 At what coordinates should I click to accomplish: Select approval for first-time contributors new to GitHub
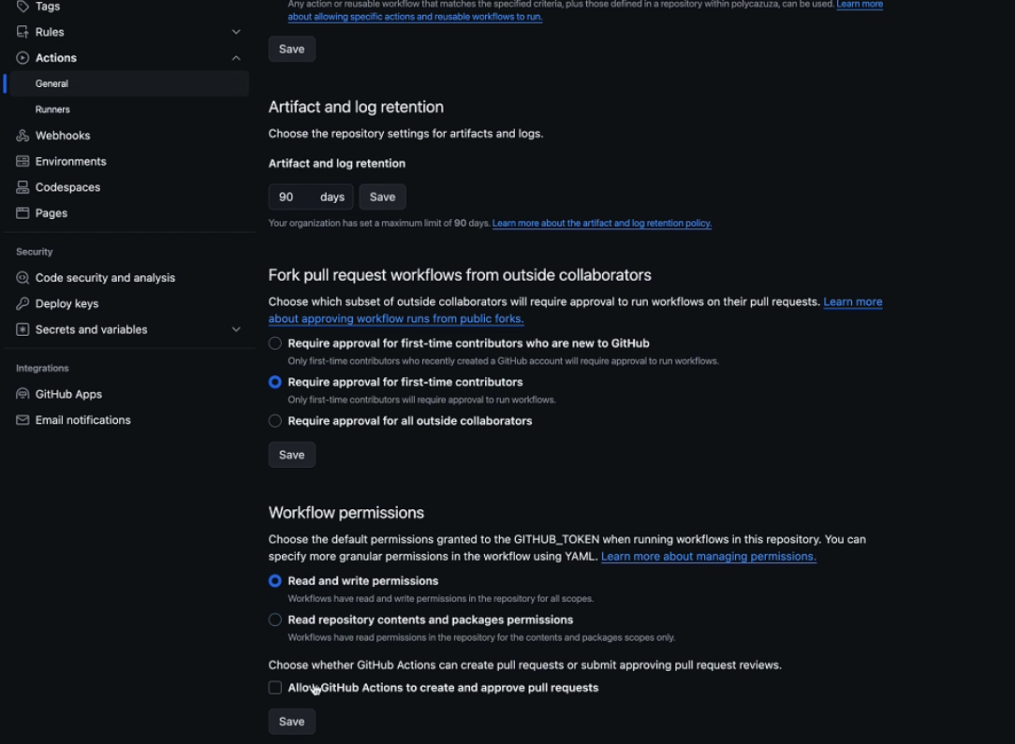click(275, 343)
